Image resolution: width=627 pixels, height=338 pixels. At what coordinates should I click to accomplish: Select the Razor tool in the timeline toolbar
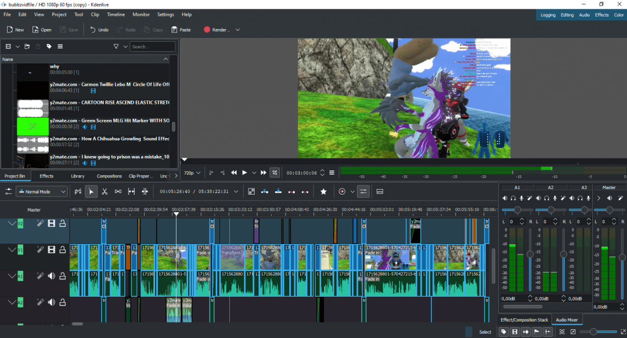(105, 191)
